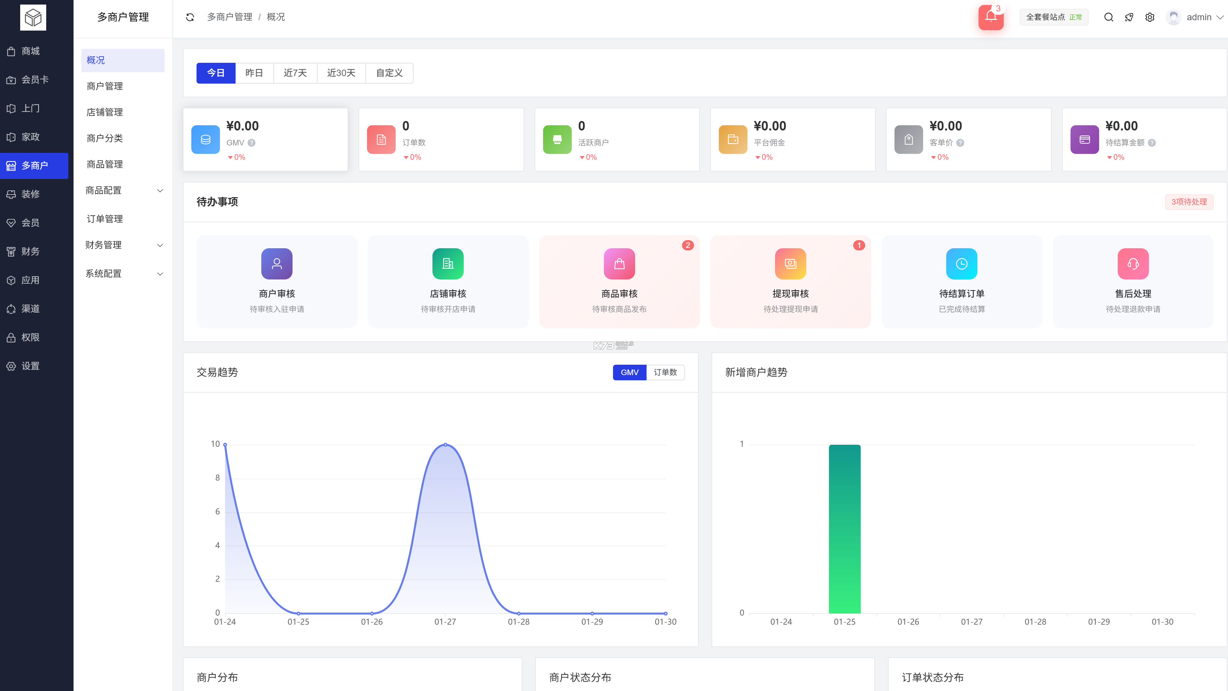
Task: Open the header settings gear
Action: pyautogui.click(x=1150, y=17)
